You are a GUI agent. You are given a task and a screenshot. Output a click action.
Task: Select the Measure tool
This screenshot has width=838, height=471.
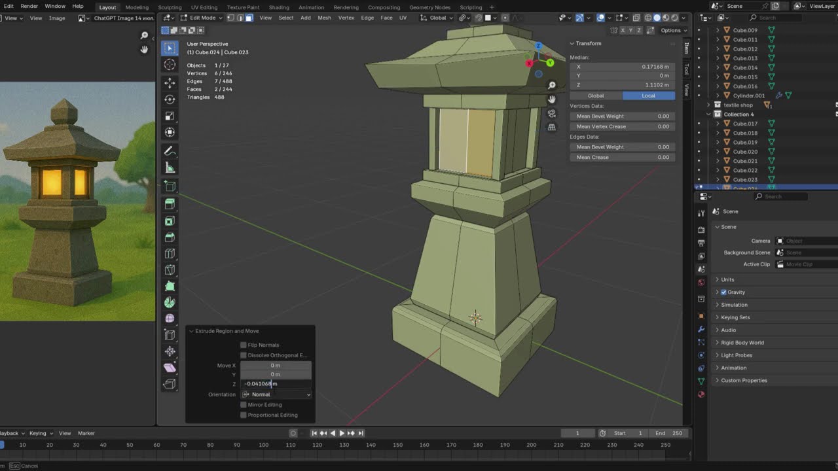coord(170,167)
